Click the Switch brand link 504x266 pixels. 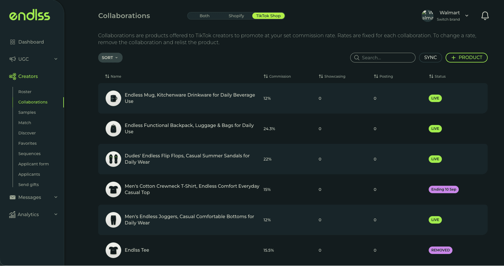448,19
